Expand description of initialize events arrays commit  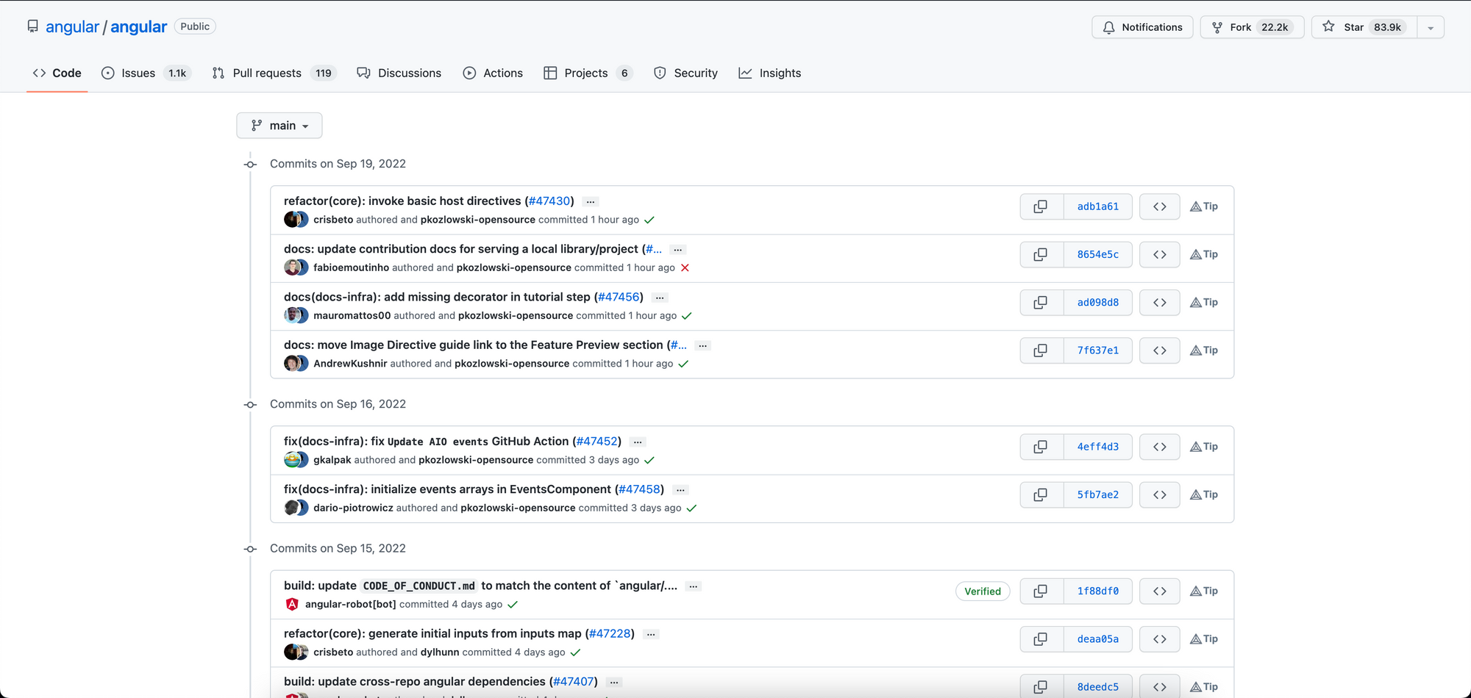click(x=681, y=490)
